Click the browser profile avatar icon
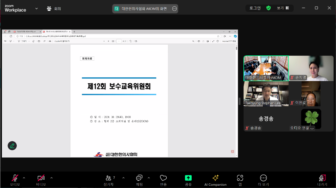 pos(5,31)
